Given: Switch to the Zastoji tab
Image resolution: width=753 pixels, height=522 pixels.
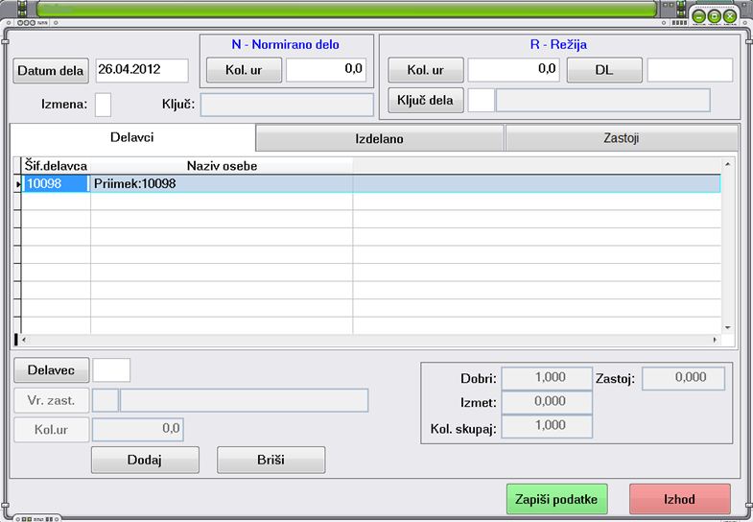Looking at the screenshot, I should point(622,138).
